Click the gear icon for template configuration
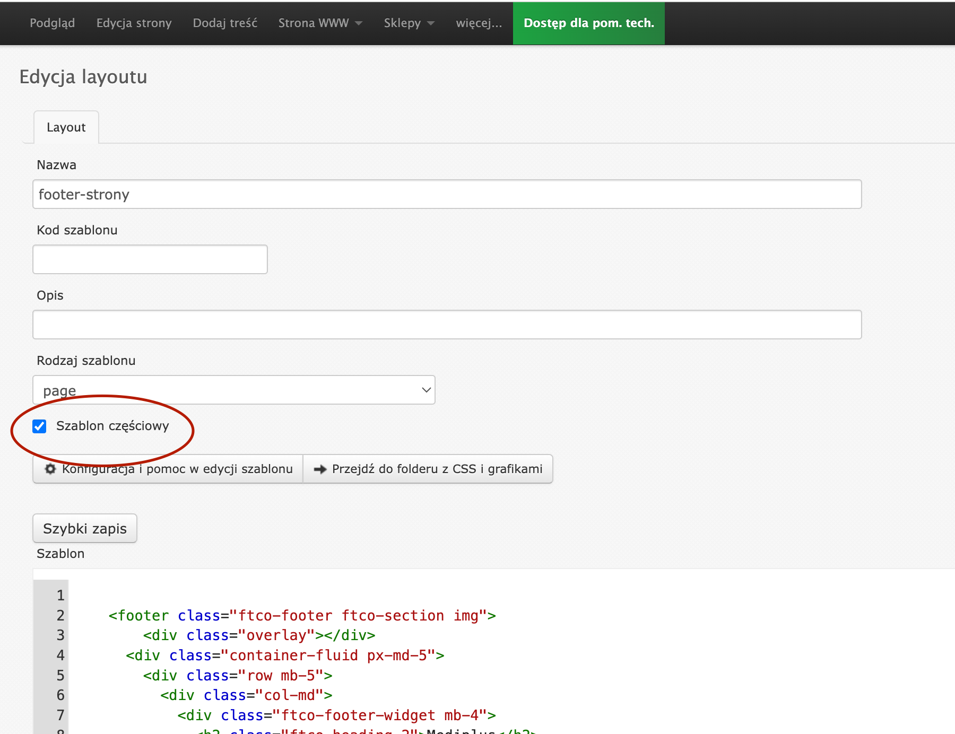The image size is (955, 734). pos(50,469)
